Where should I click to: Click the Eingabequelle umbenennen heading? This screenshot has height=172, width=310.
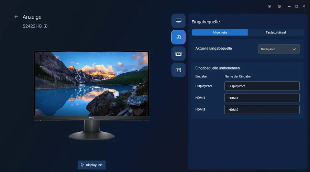pyautogui.click(x=218, y=68)
